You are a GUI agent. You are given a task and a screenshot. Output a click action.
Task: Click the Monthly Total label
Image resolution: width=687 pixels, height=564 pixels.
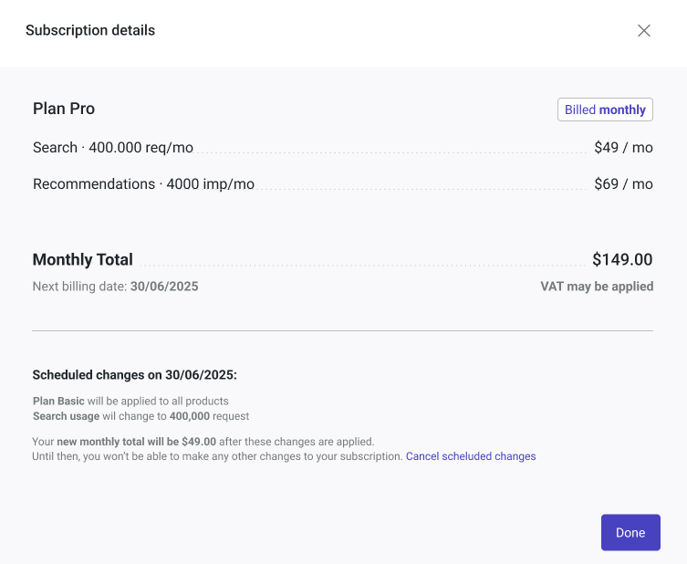83,259
